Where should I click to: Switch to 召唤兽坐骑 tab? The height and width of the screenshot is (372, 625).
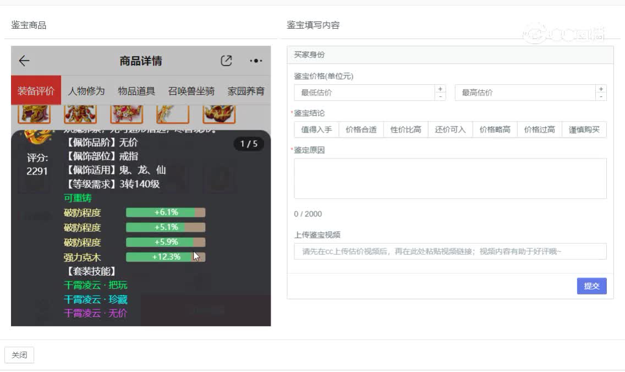(191, 91)
